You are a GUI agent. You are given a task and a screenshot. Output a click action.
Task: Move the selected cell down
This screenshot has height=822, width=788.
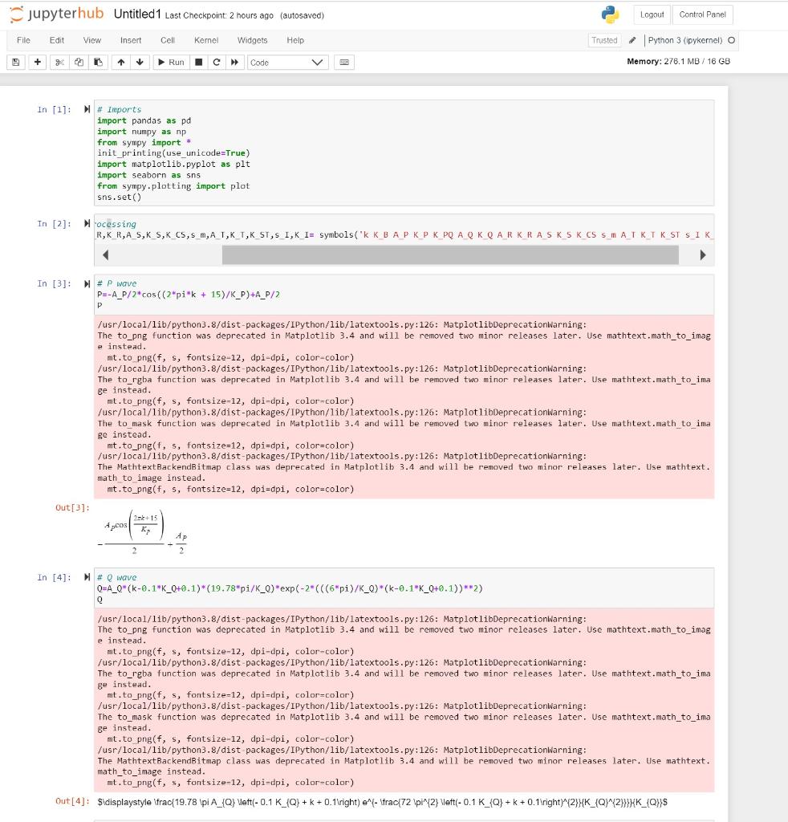[x=140, y=62]
